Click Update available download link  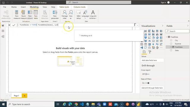click(x=176, y=100)
